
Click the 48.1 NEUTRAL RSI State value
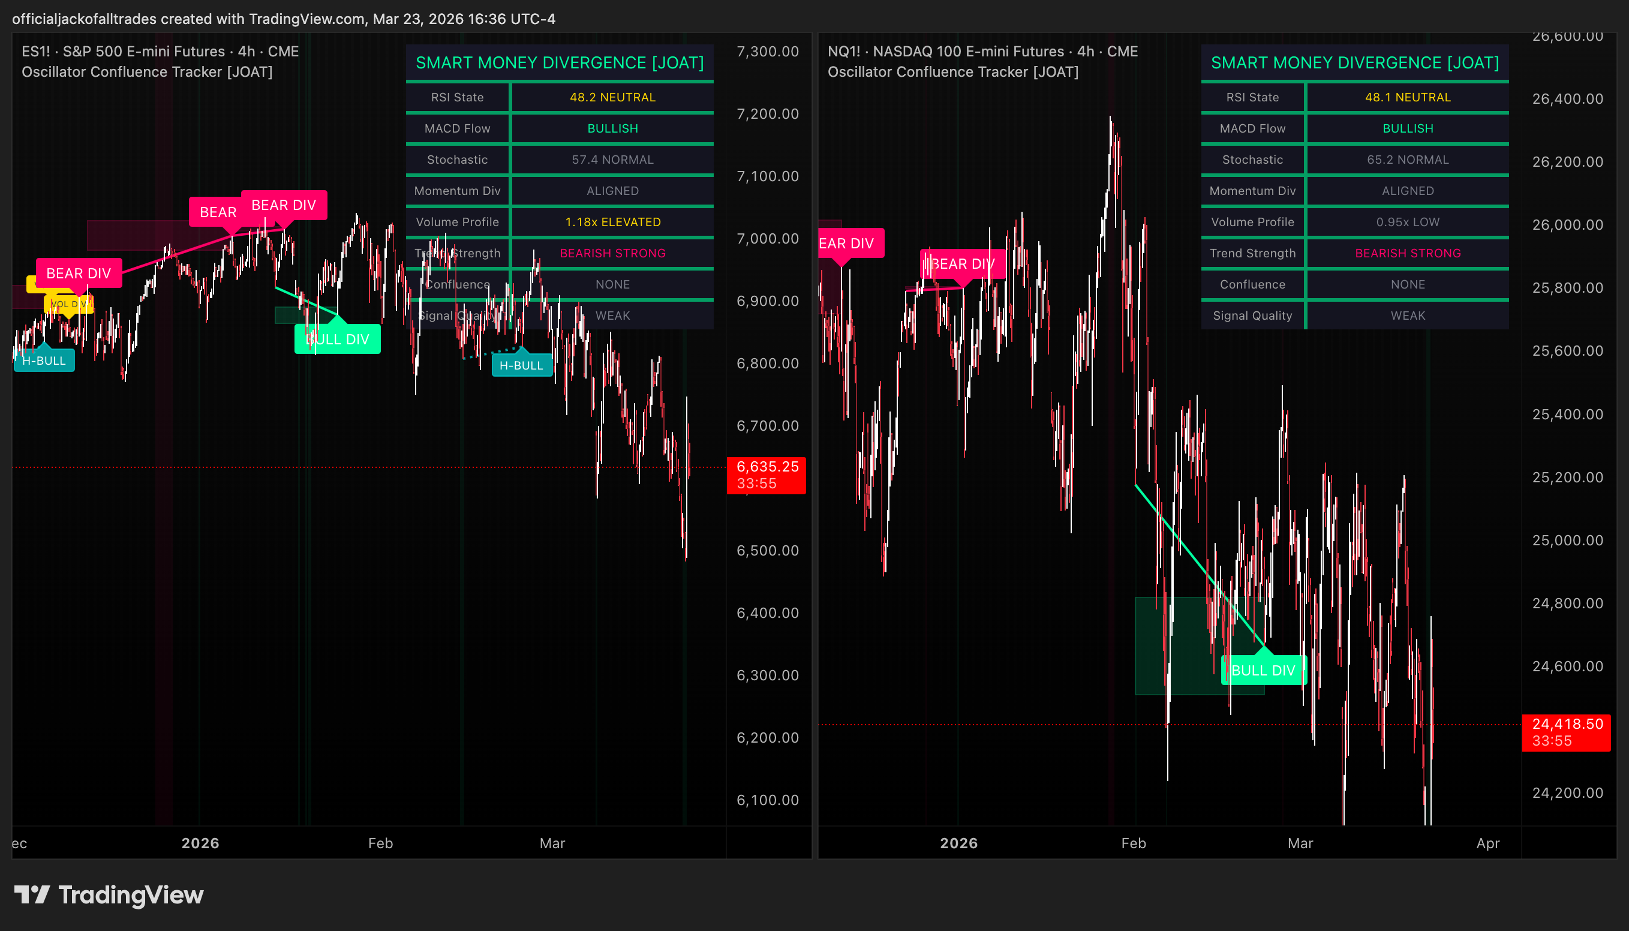1408,97
